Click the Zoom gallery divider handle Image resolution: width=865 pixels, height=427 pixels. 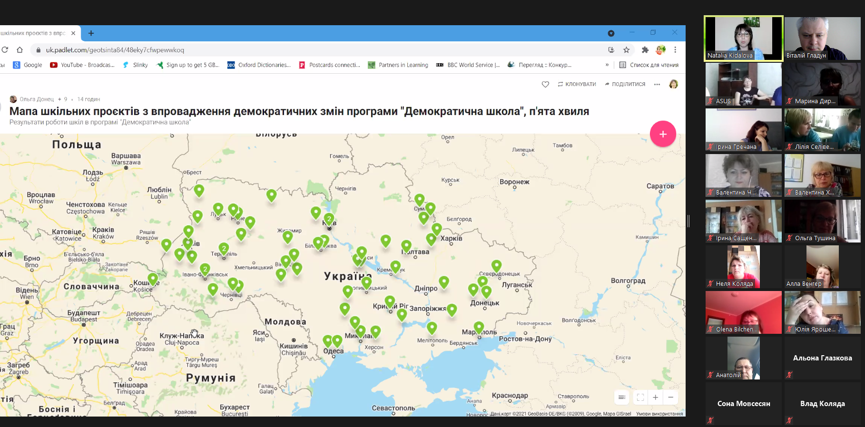pos(688,221)
